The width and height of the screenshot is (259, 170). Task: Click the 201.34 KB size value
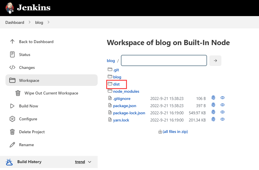(x=197, y=120)
